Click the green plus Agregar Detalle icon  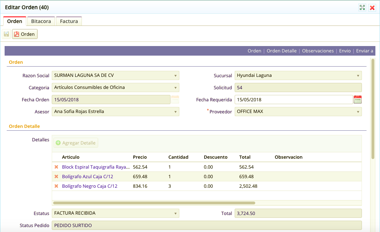58,143
